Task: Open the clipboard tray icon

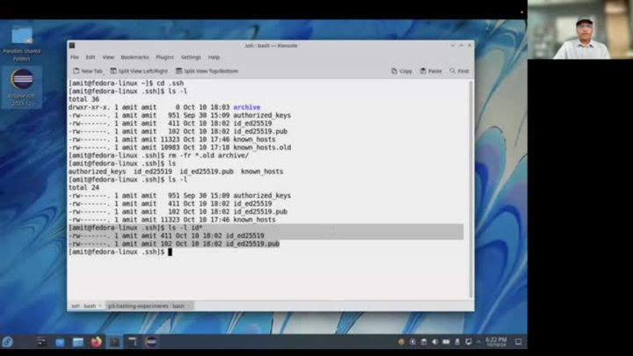Action: point(424,342)
